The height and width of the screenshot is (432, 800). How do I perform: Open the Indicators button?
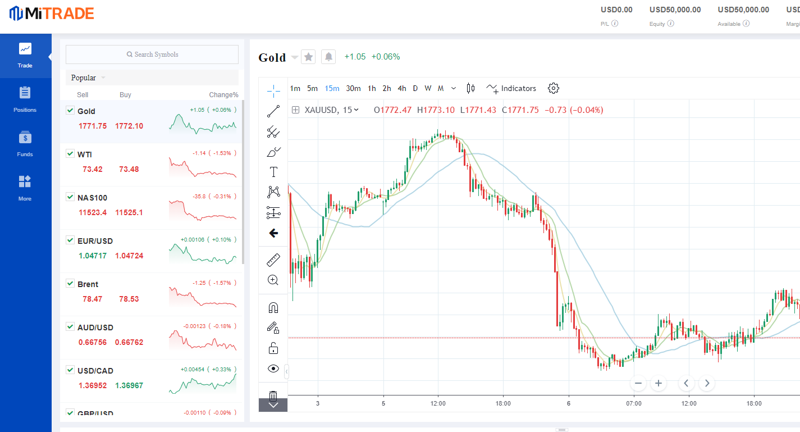(x=511, y=88)
